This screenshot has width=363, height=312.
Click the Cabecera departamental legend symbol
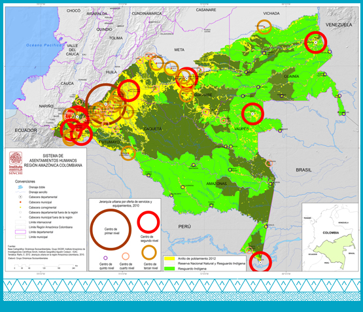pyautogui.click(x=20, y=197)
